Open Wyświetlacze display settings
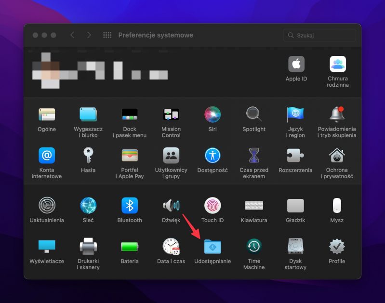This screenshot has width=385, height=303. pos(47,246)
